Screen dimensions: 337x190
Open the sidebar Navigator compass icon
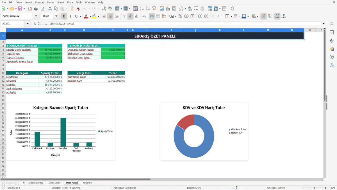(x=332, y=57)
